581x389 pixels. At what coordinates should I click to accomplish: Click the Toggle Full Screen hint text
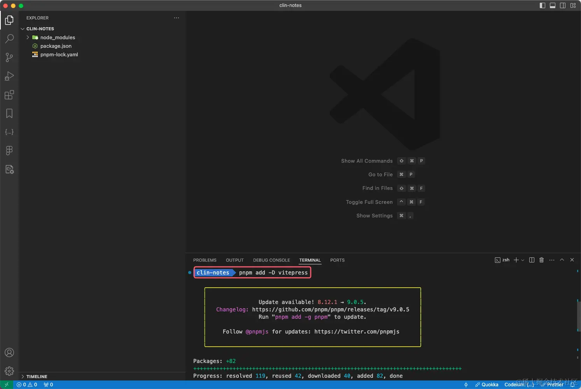click(369, 202)
